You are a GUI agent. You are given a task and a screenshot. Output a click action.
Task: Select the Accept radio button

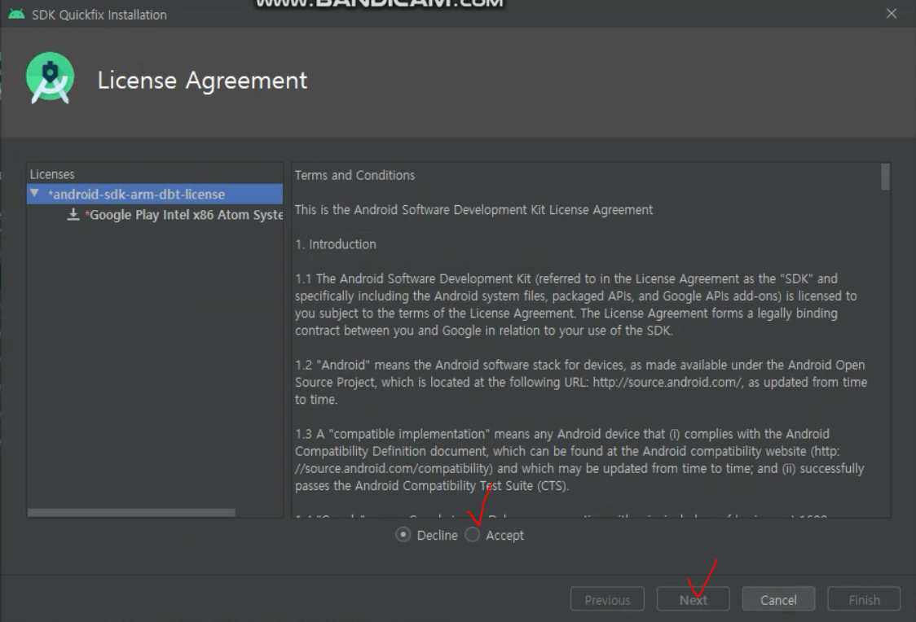point(473,534)
